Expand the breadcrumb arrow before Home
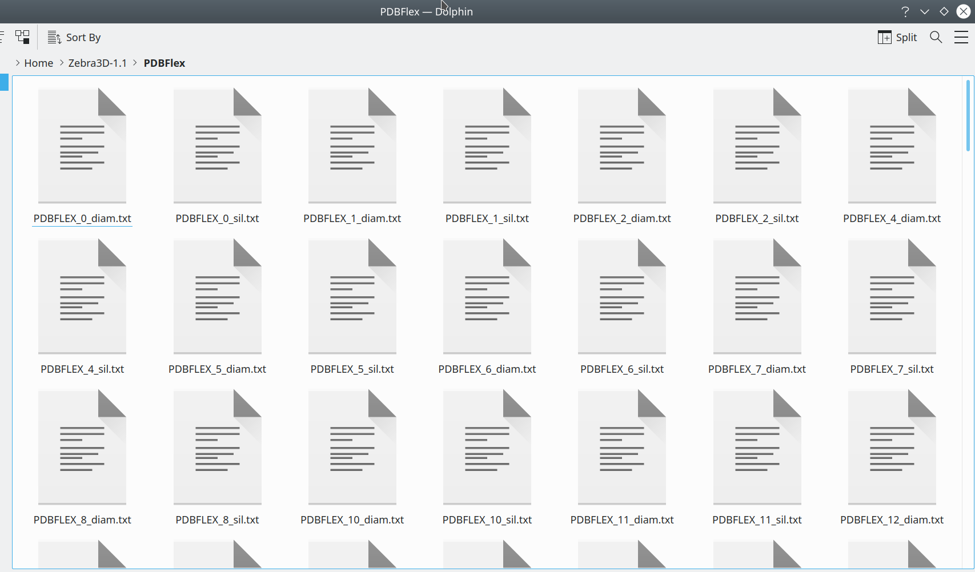Screen dimensions: 975x572 coord(18,63)
